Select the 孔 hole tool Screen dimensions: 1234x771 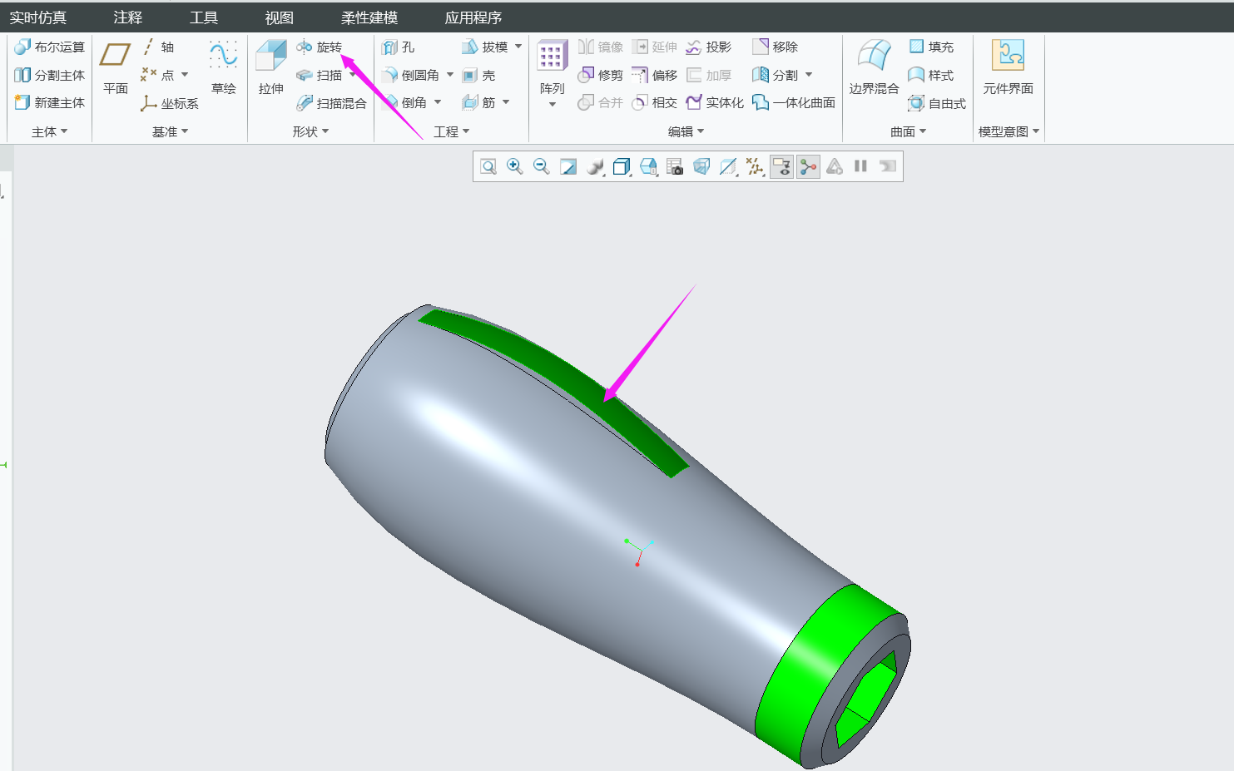point(398,47)
